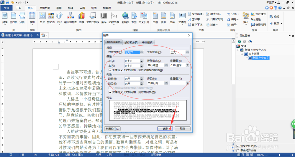Open the 剪贴画 clip art tool
This screenshot has width=295, height=157.
51,18
